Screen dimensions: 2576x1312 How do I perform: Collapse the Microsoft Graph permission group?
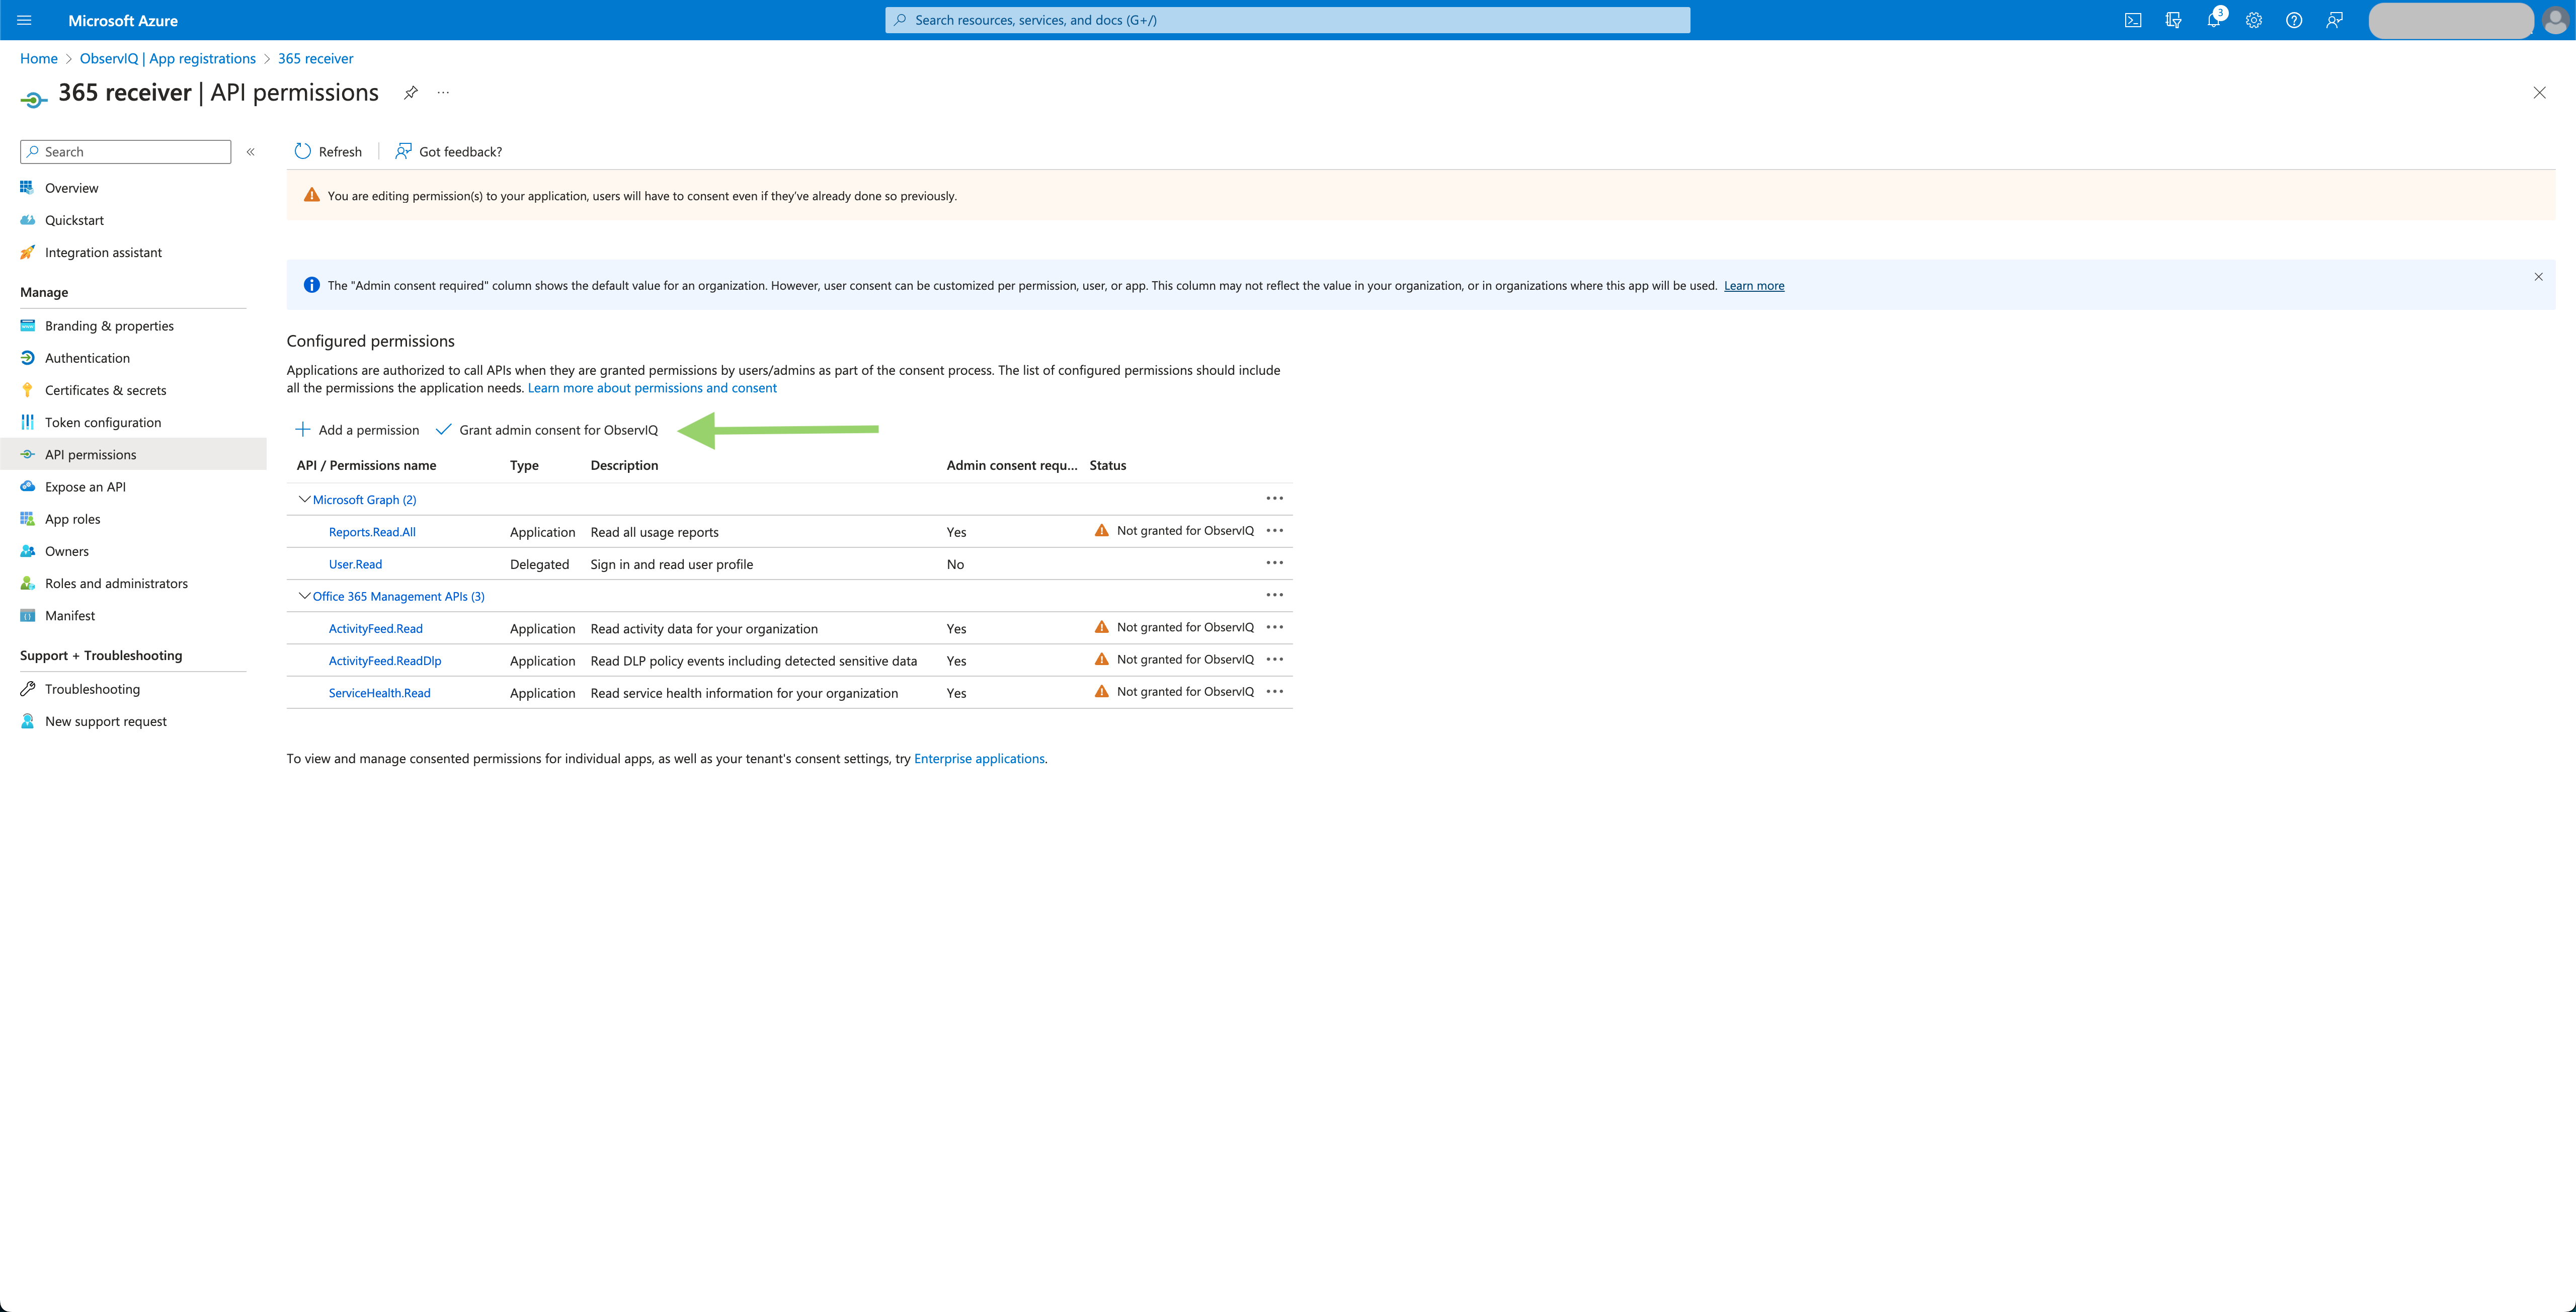304,499
